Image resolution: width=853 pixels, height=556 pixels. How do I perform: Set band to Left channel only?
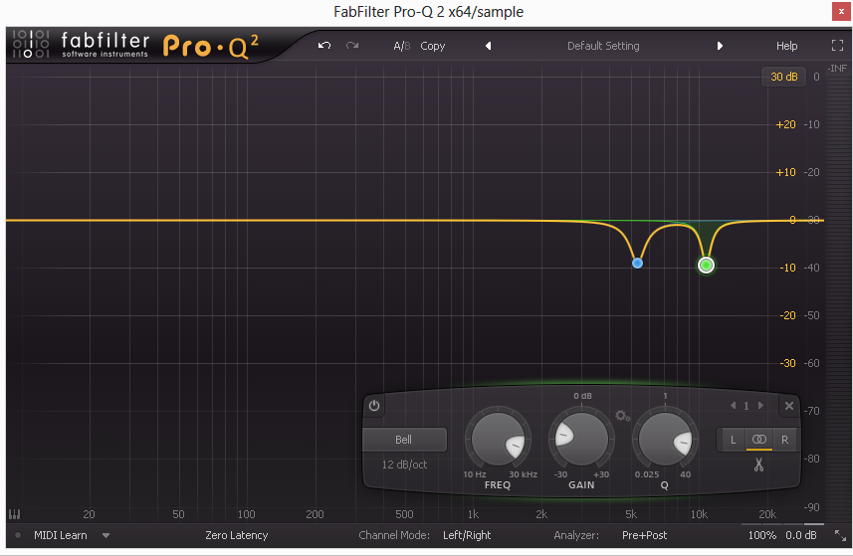coord(733,440)
